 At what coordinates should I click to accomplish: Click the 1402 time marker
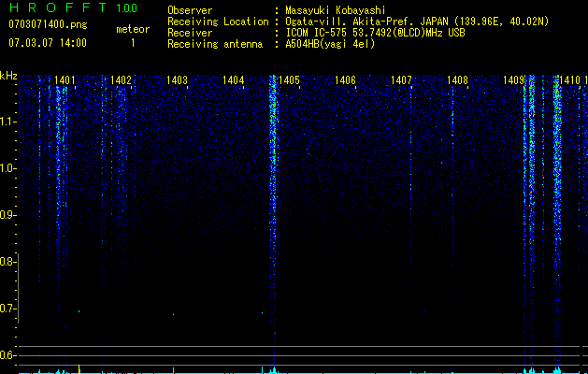121,80
